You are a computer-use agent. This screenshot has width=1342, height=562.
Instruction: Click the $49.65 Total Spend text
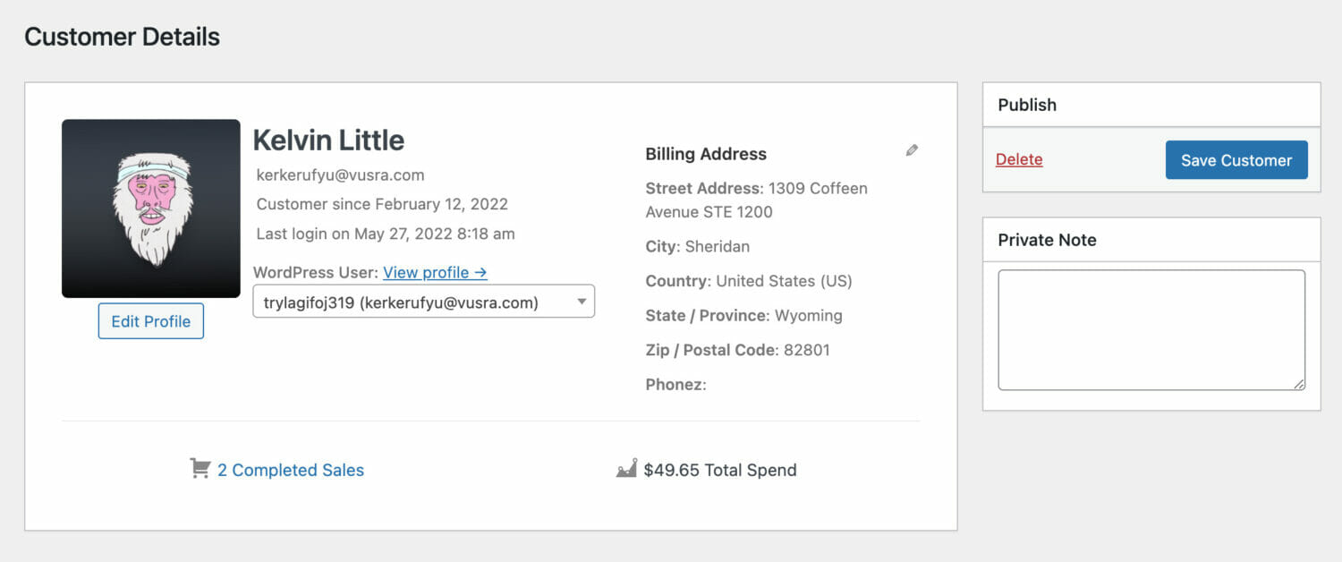click(x=720, y=470)
